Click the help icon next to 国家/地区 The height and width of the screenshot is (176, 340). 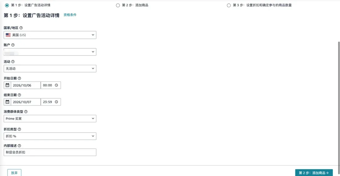pyautogui.click(x=21, y=28)
